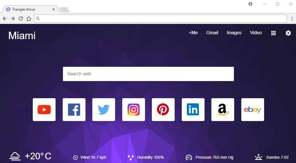Open the Facebook shortcut tile
Viewport: 296px width, 163px height.
coord(74,110)
